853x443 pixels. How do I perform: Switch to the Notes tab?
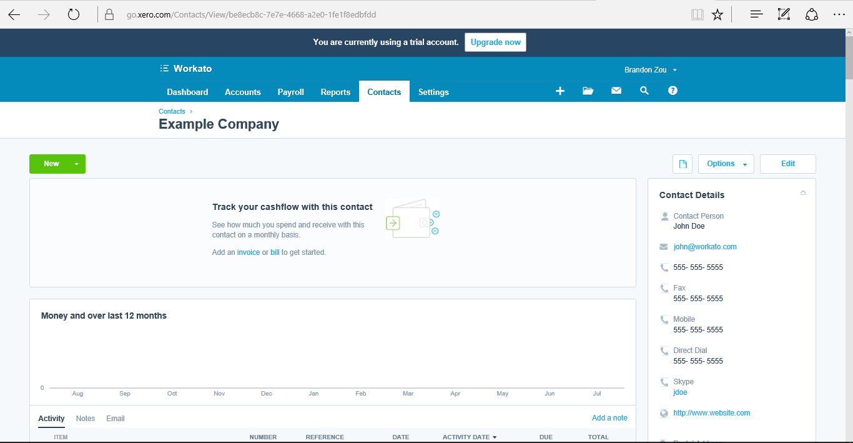point(86,419)
